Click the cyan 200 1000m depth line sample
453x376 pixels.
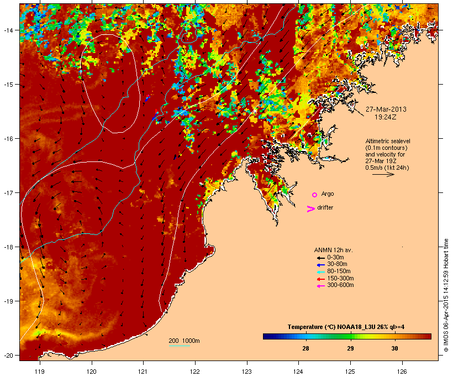pyautogui.click(x=180, y=346)
